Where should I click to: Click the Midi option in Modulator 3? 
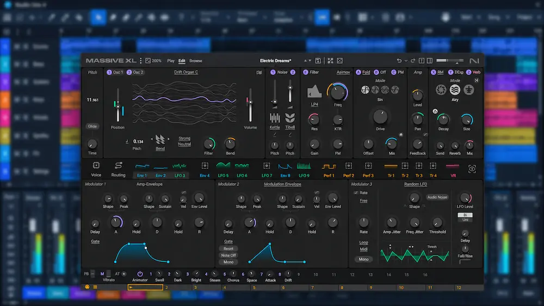tap(363, 249)
